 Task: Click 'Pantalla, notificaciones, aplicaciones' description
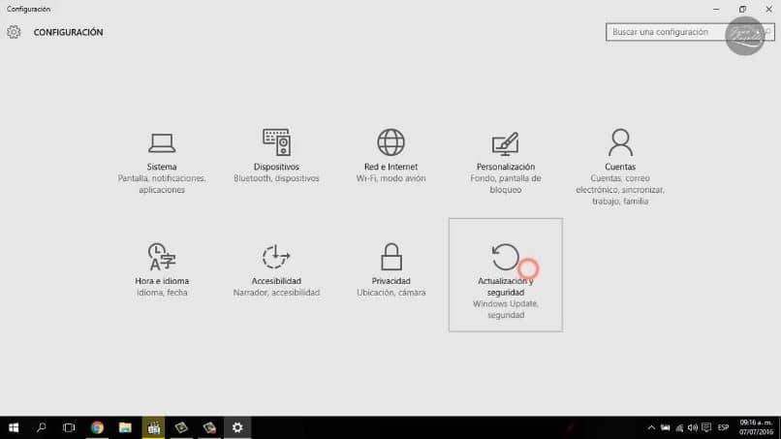(162, 184)
